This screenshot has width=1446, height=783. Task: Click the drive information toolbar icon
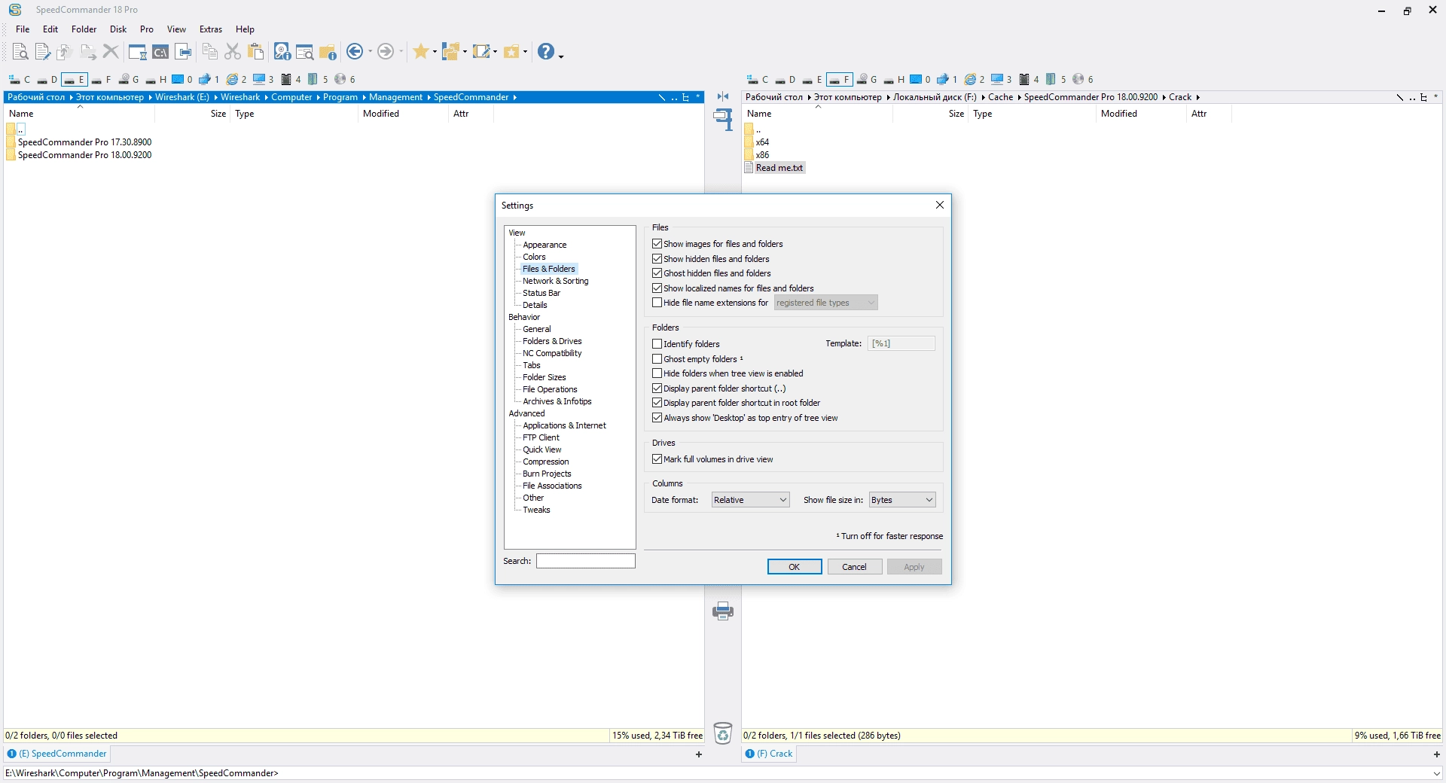(282, 51)
